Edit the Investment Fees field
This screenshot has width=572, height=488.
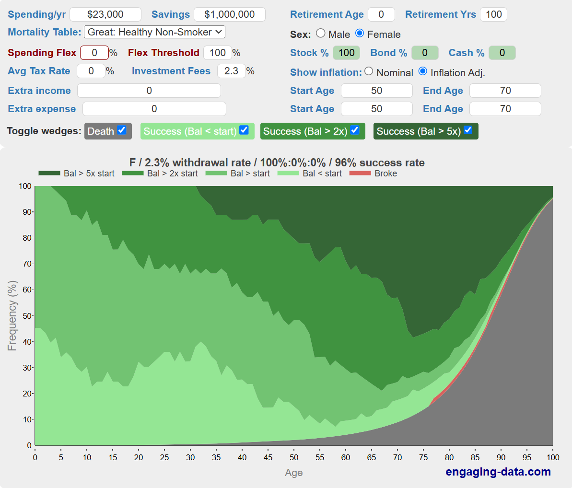tap(231, 71)
